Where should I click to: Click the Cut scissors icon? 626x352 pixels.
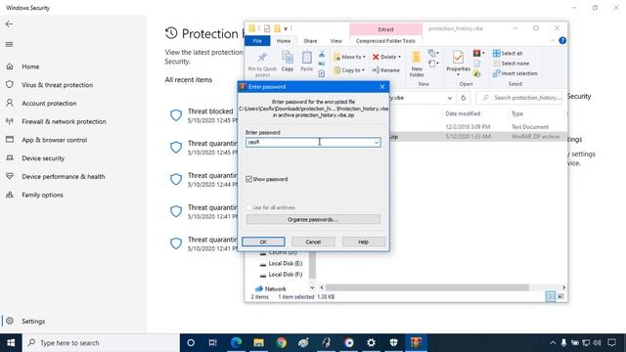[x=322, y=54]
